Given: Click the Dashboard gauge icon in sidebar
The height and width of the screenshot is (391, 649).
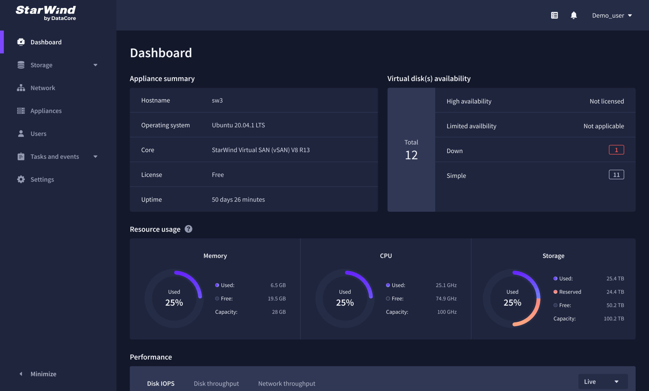Looking at the screenshot, I should pyautogui.click(x=21, y=42).
